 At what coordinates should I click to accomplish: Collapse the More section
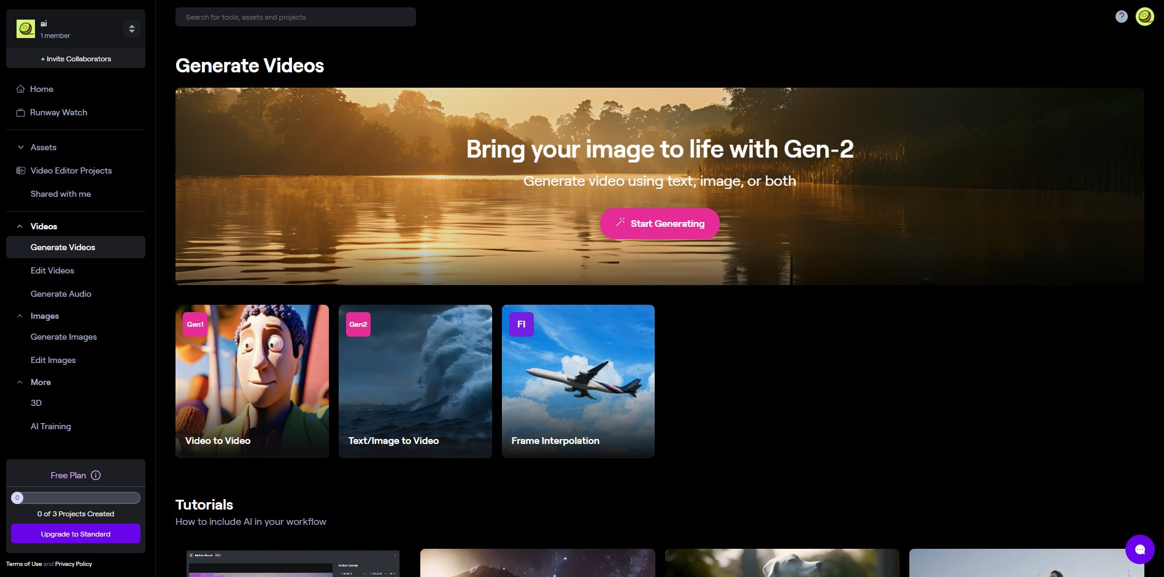tap(20, 382)
